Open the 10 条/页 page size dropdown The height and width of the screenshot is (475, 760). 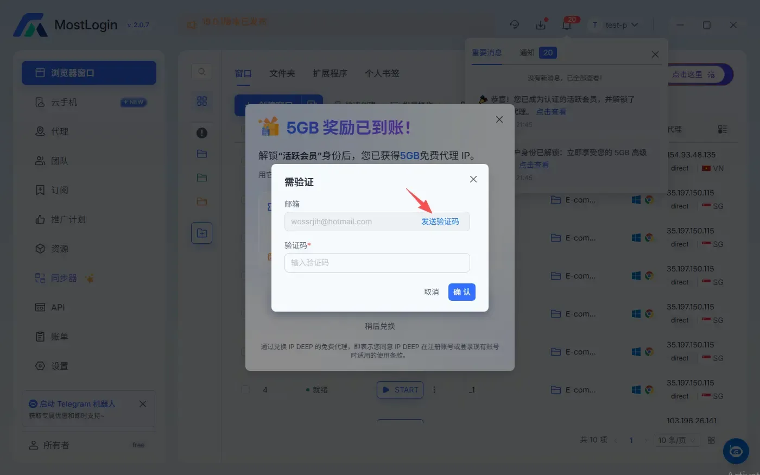pos(677,440)
